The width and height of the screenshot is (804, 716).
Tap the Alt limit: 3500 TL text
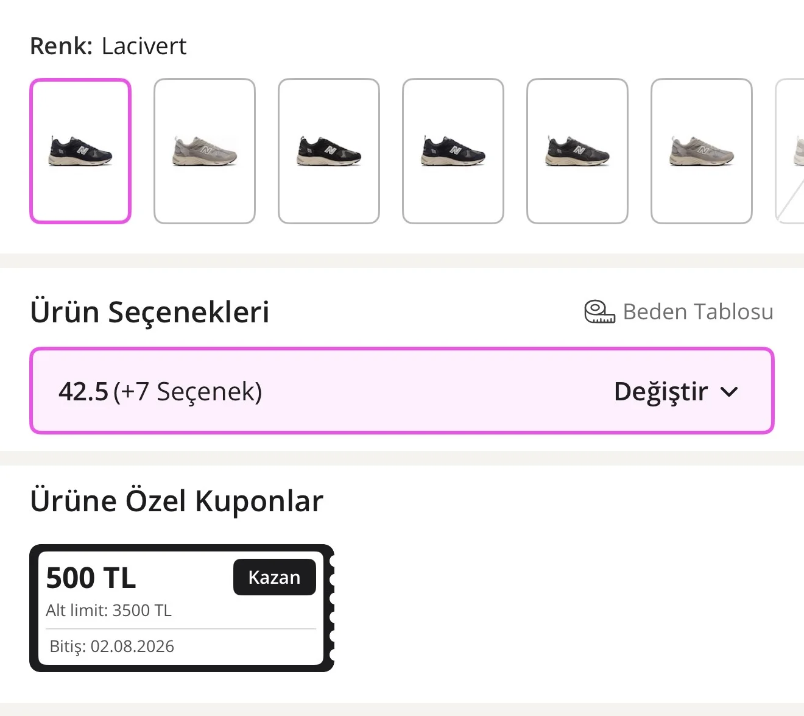click(x=109, y=611)
